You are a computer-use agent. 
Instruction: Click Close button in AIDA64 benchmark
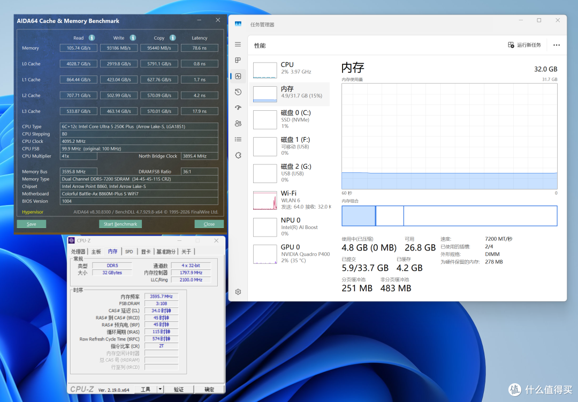pyautogui.click(x=209, y=224)
